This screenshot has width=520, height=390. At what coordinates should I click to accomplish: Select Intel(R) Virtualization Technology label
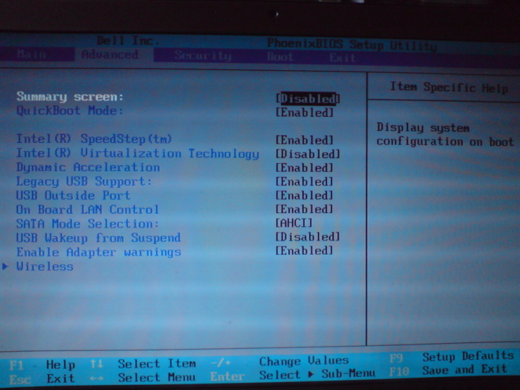coord(138,153)
